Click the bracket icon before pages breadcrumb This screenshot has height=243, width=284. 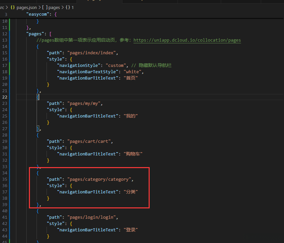point(45,7)
